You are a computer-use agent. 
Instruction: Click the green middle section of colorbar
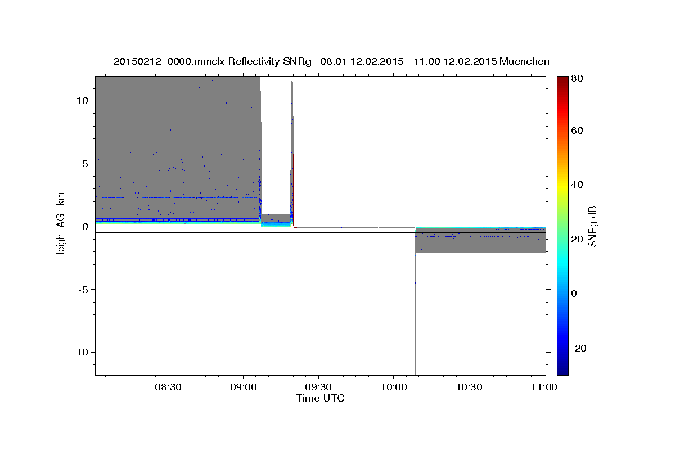tap(562, 225)
